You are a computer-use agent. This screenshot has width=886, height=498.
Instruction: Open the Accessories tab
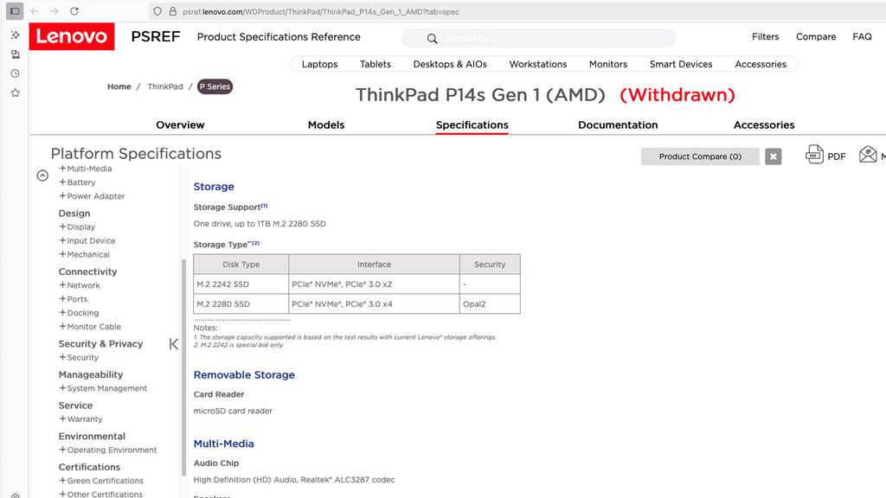[x=764, y=124]
